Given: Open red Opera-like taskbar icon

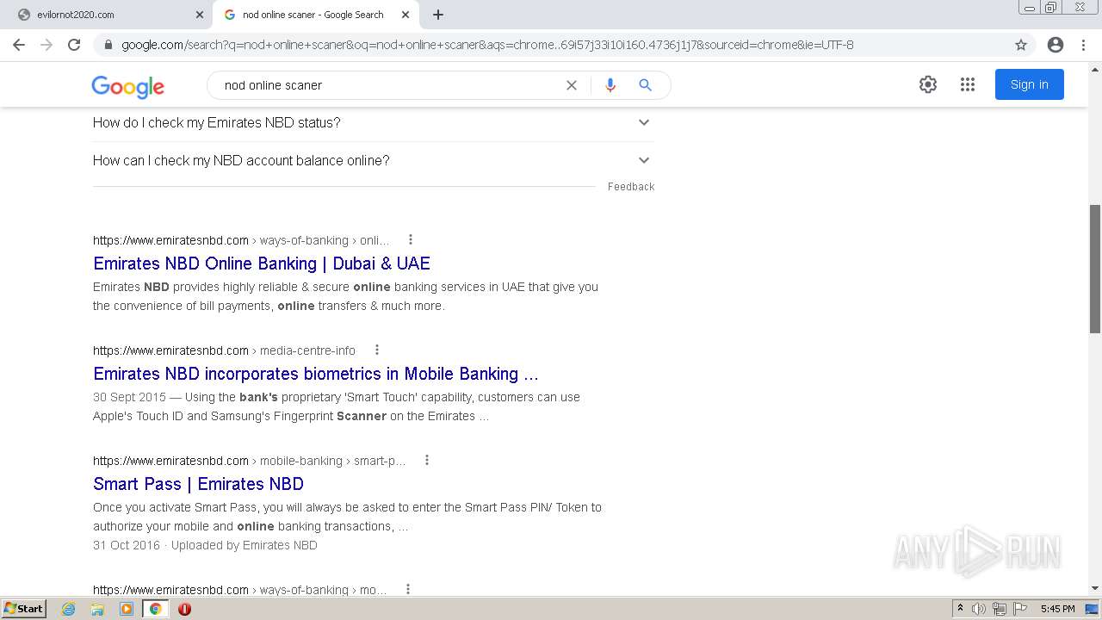Looking at the screenshot, I should coord(184,609).
